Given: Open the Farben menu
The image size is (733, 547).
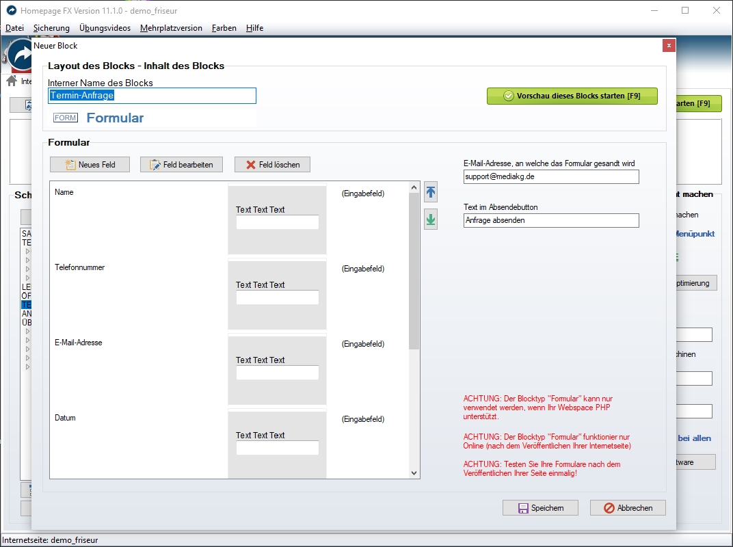Looking at the screenshot, I should (224, 28).
